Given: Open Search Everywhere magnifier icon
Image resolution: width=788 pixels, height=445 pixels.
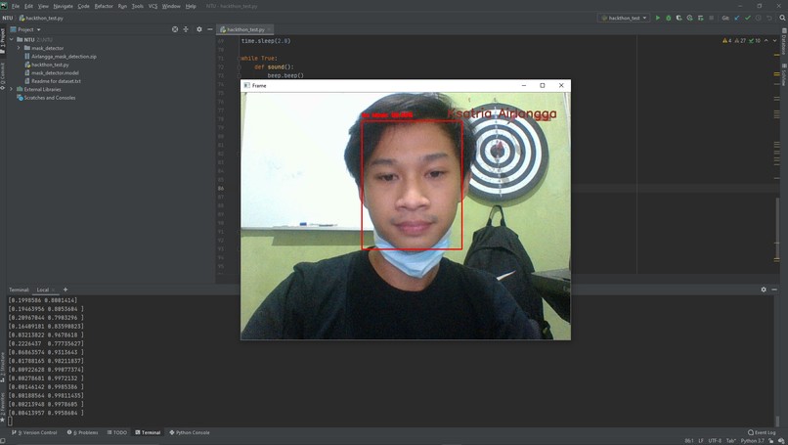Looking at the screenshot, I should [782, 18].
